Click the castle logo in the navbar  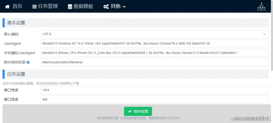(x=261, y=7)
